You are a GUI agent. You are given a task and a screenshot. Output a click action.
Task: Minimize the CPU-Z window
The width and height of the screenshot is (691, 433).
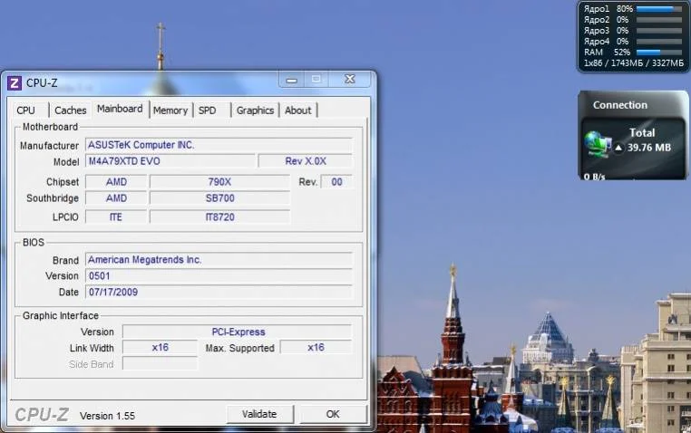point(292,80)
